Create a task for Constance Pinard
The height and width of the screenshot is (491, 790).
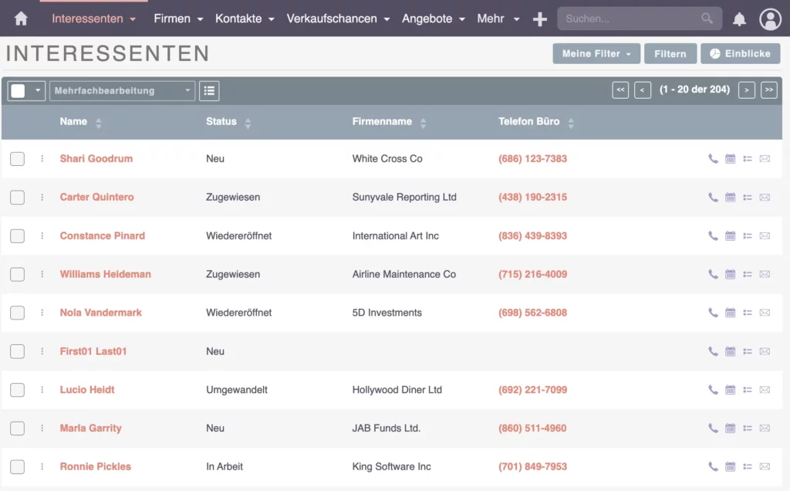point(747,235)
